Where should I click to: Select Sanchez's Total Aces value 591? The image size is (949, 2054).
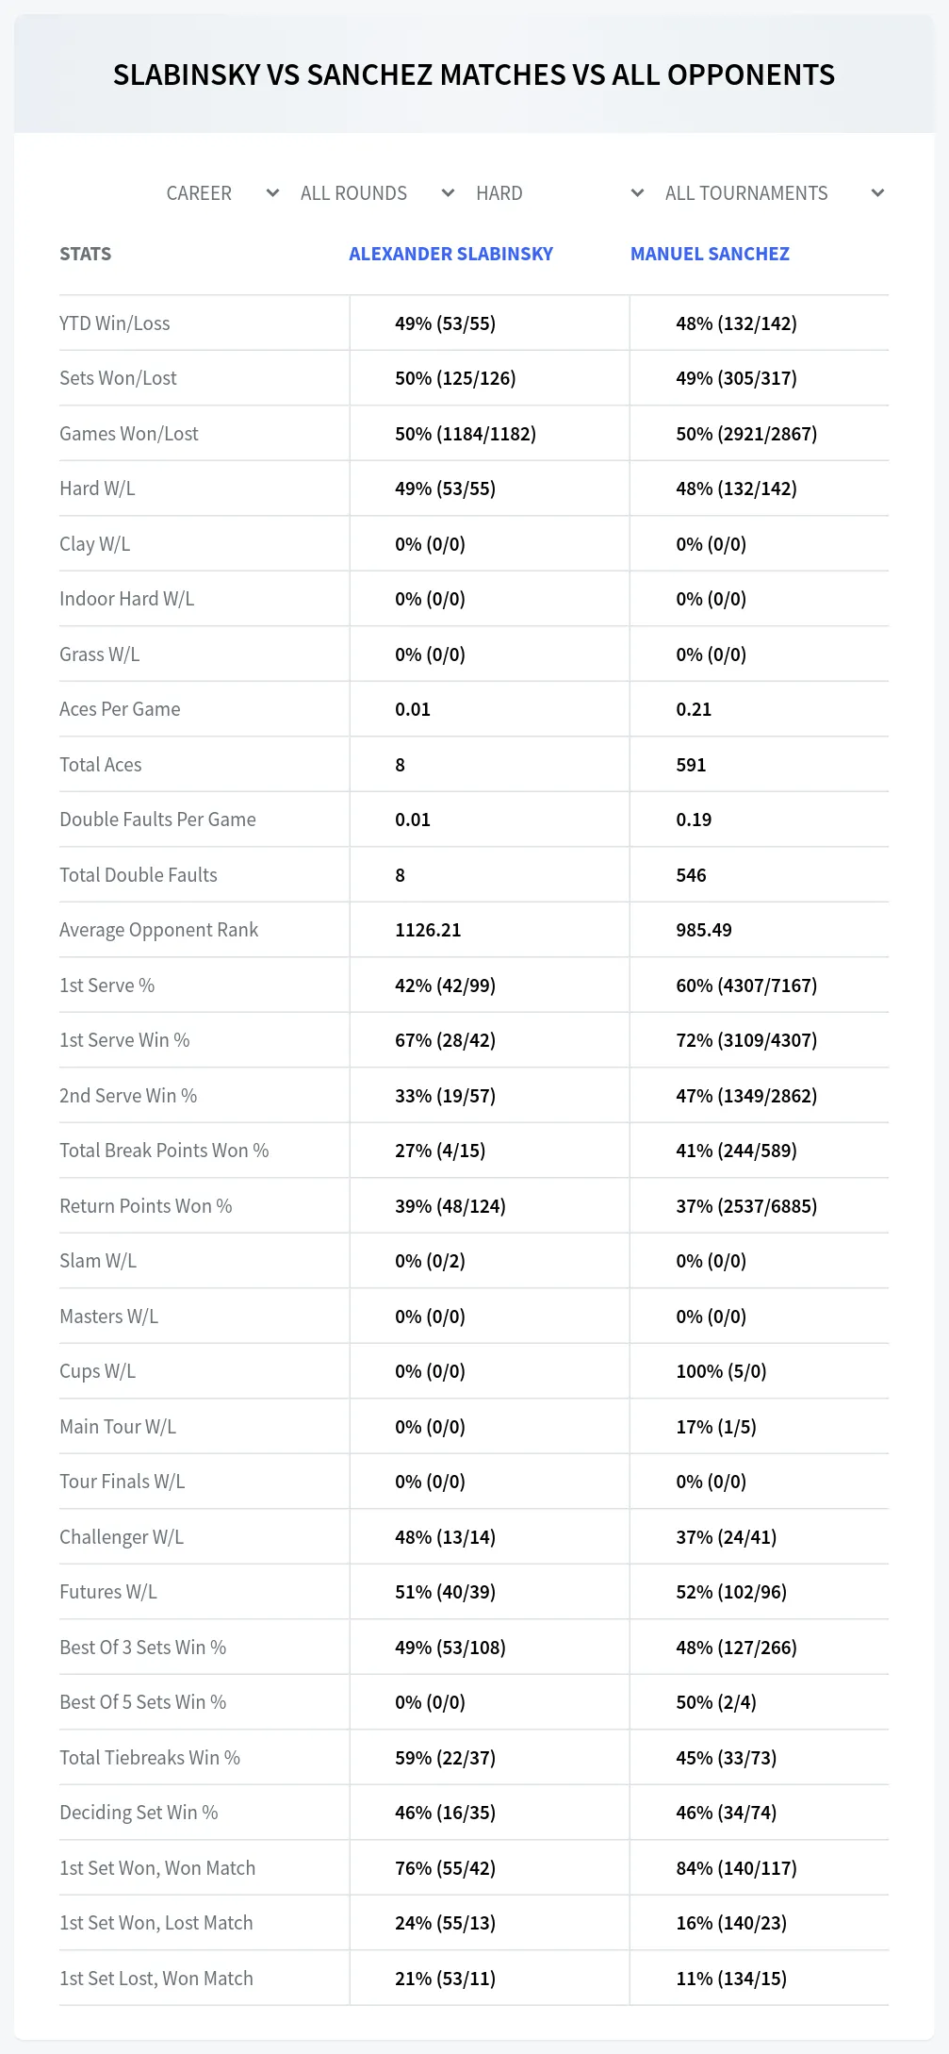click(x=691, y=765)
